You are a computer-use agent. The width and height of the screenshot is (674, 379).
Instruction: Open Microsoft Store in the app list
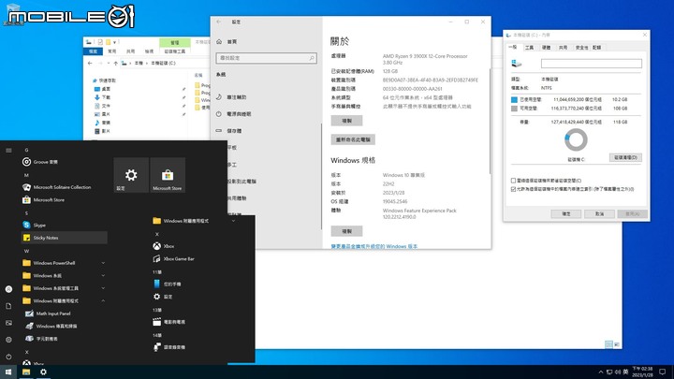43,200
